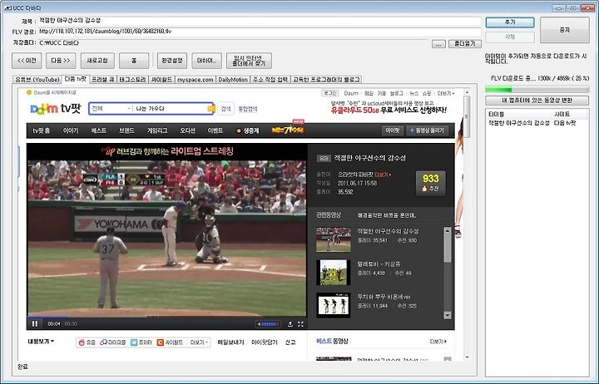Open the 더보기 dropdown in the share icons row
This screenshot has width=599, height=384.
click(x=199, y=342)
